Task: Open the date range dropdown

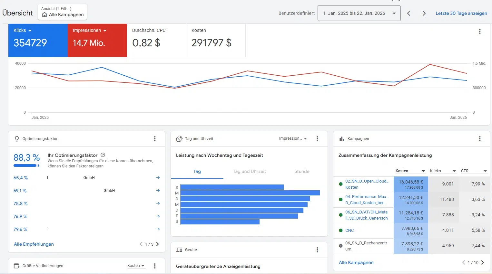Action: (359, 13)
